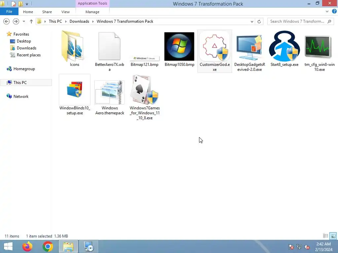Open Desktop in the Favorites list

click(24, 41)
